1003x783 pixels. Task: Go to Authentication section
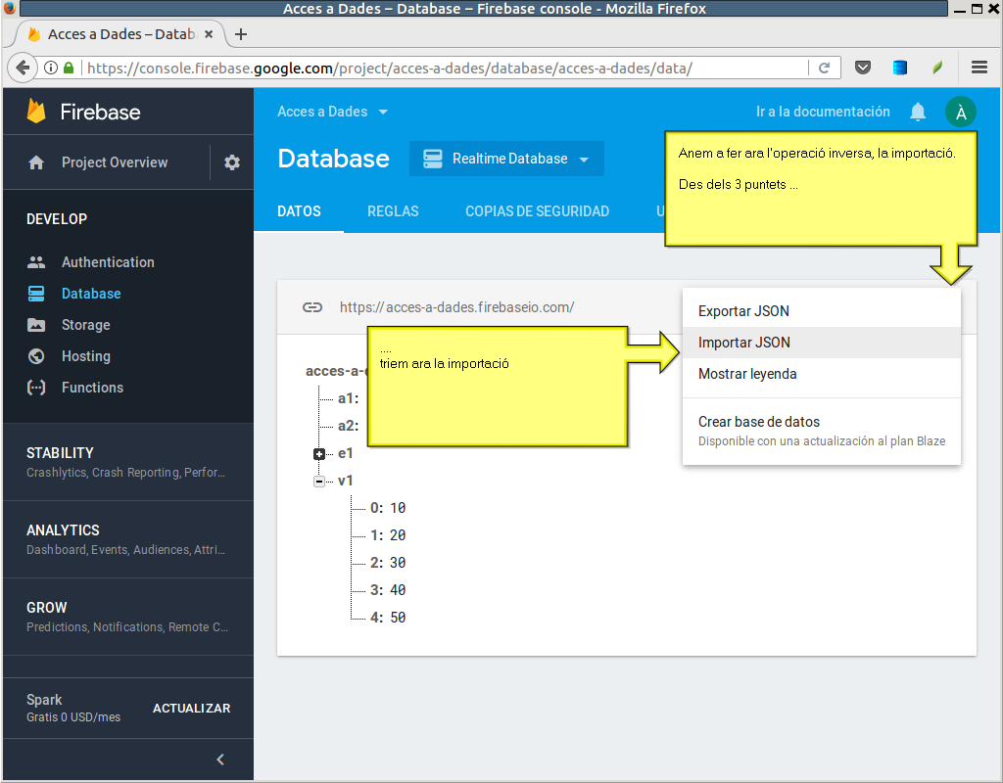[x=108, y=262]
